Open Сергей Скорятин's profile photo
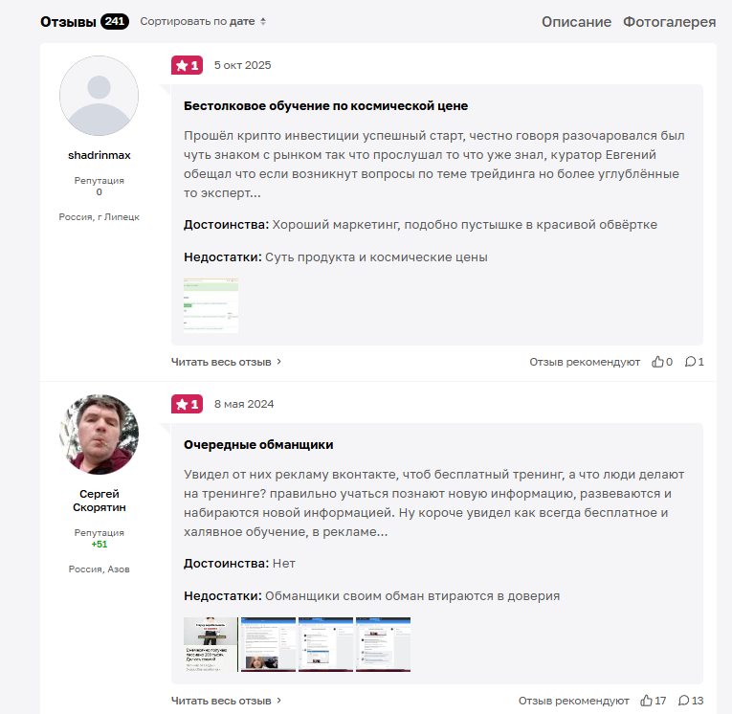This screenshot has height=714, width=732. coord(99,435)
